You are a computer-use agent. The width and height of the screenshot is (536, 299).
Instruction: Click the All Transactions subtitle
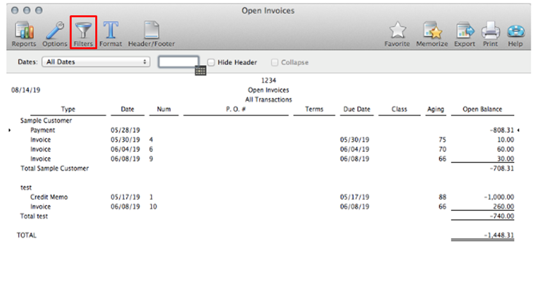pos(269,100)
